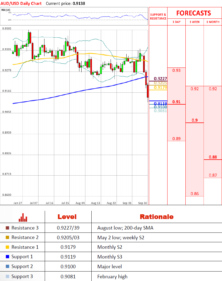Select the '1 DAY' forecast column header
The image size is (222, 281).
click(x=176, y=22)
